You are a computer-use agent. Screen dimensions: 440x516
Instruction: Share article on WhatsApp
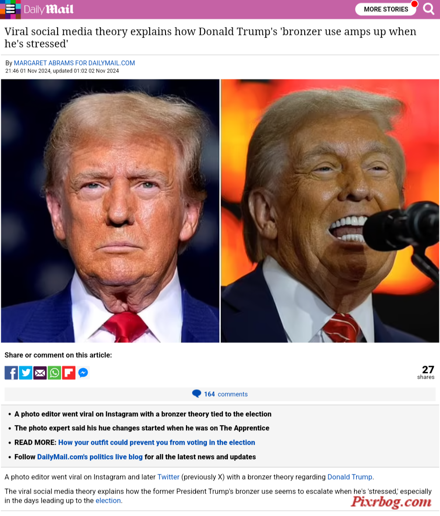coord(54,373)
